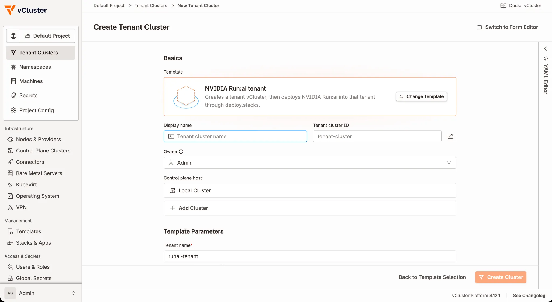Click the KubeVirt icon
Image resolution: width=552 pixels, height=302 pixels.
(x=10, y=185)
